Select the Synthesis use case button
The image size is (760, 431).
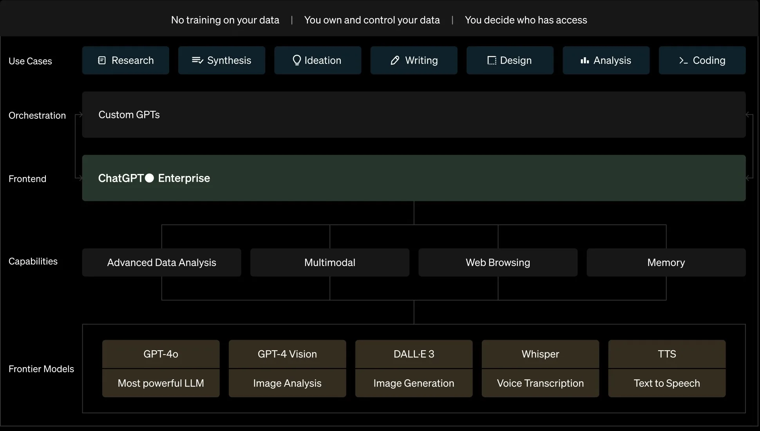(x=222, y=60)
